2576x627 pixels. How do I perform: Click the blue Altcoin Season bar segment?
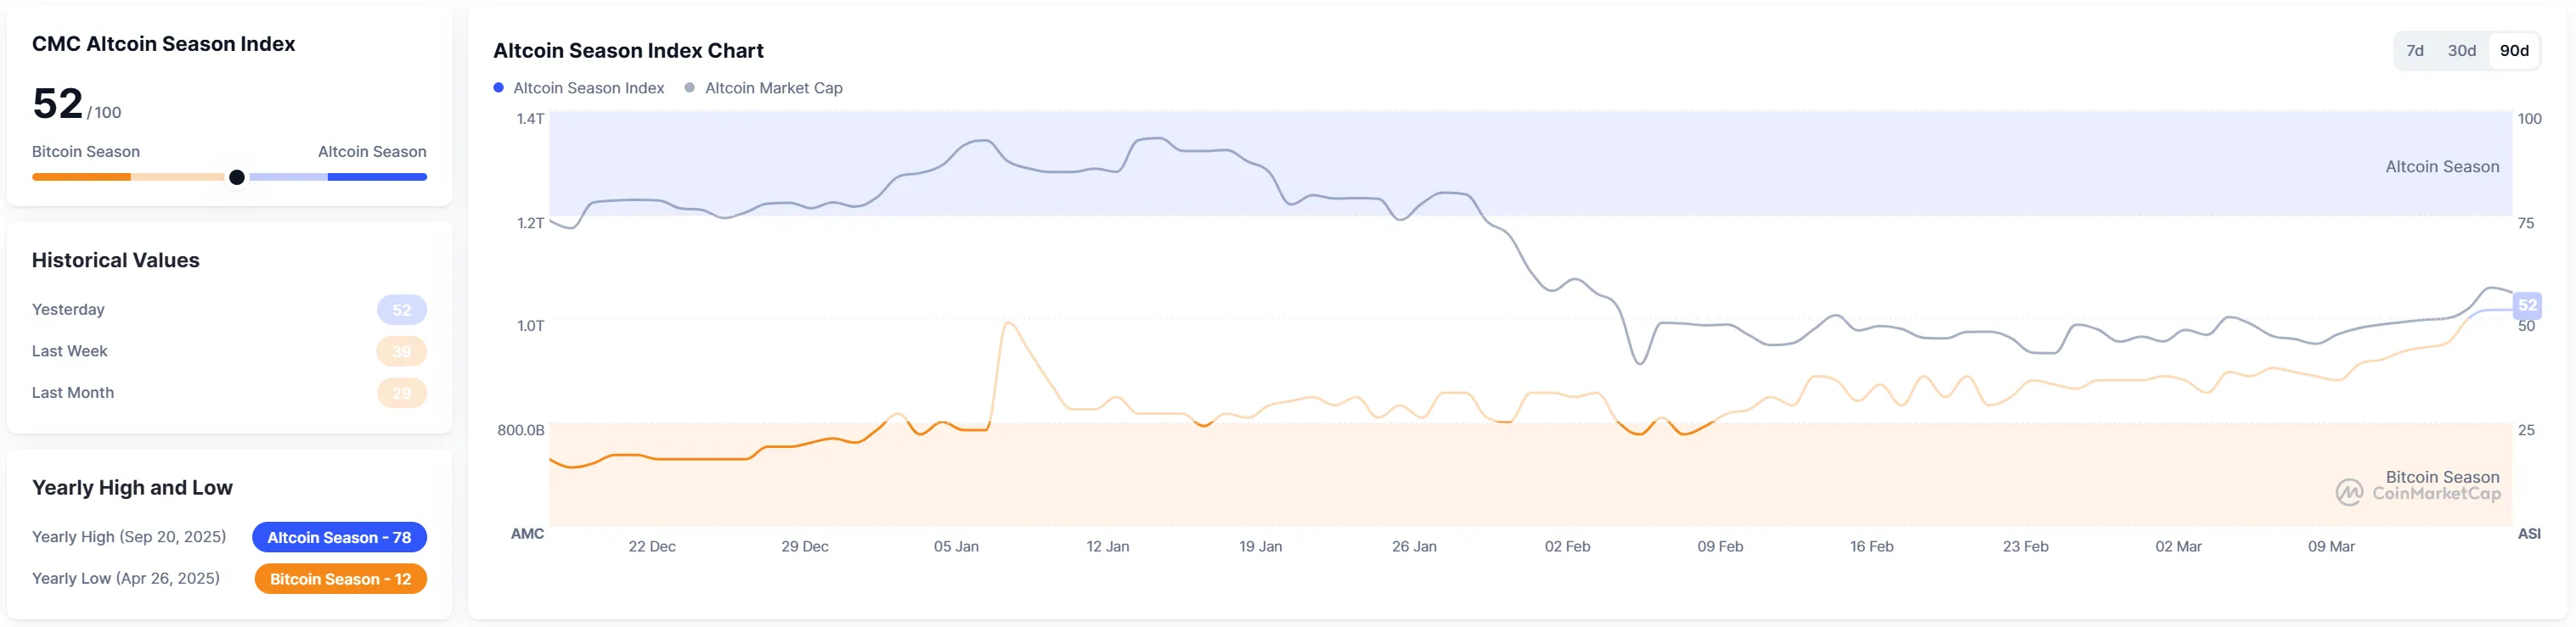pyautogui.click(x=377, y=177)
